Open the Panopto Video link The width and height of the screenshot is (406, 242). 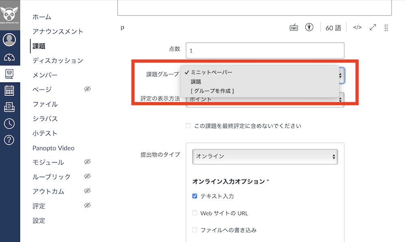tap(53, 148)
